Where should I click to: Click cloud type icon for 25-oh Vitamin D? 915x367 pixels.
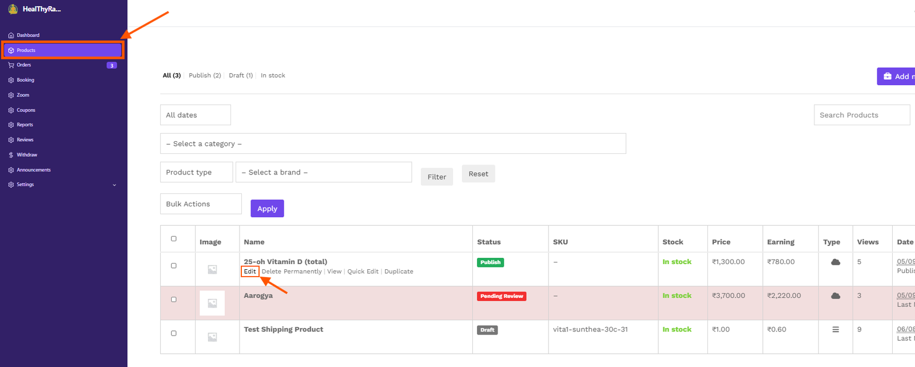point(836,262)
